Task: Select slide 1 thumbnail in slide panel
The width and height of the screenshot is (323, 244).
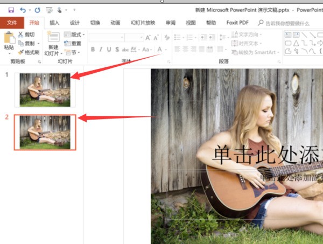Action: click(x=45, y=89)
